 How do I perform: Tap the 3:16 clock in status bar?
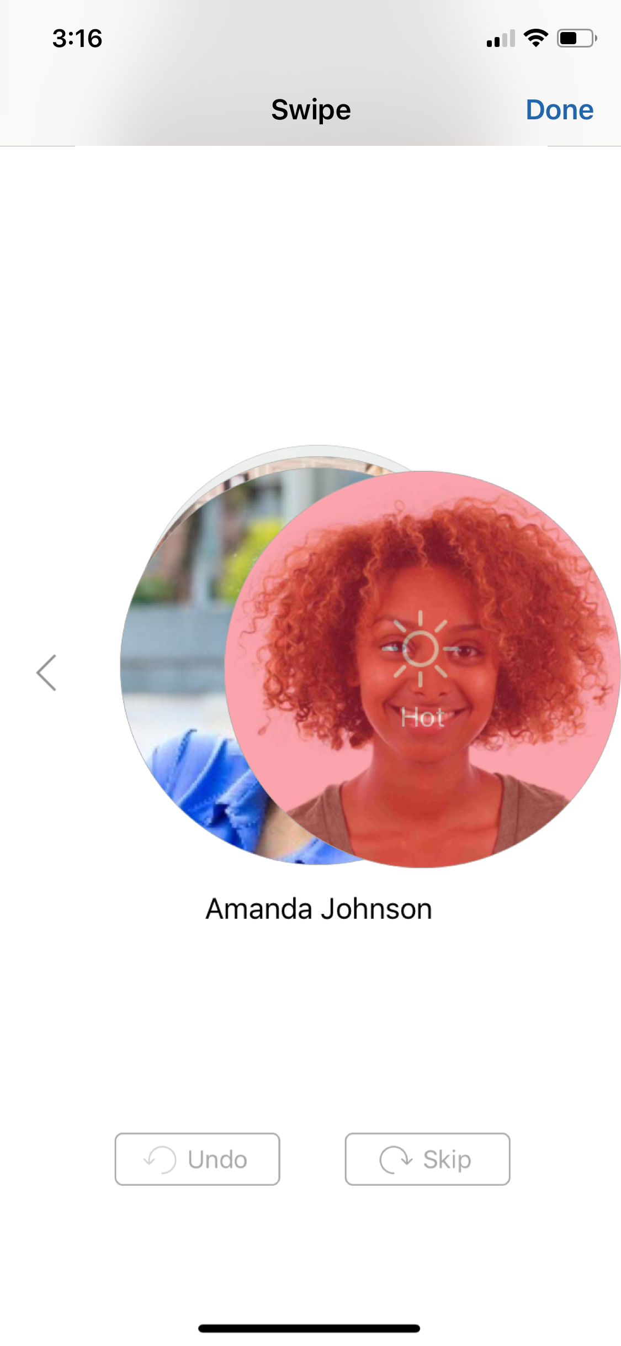tap(77, 39)
